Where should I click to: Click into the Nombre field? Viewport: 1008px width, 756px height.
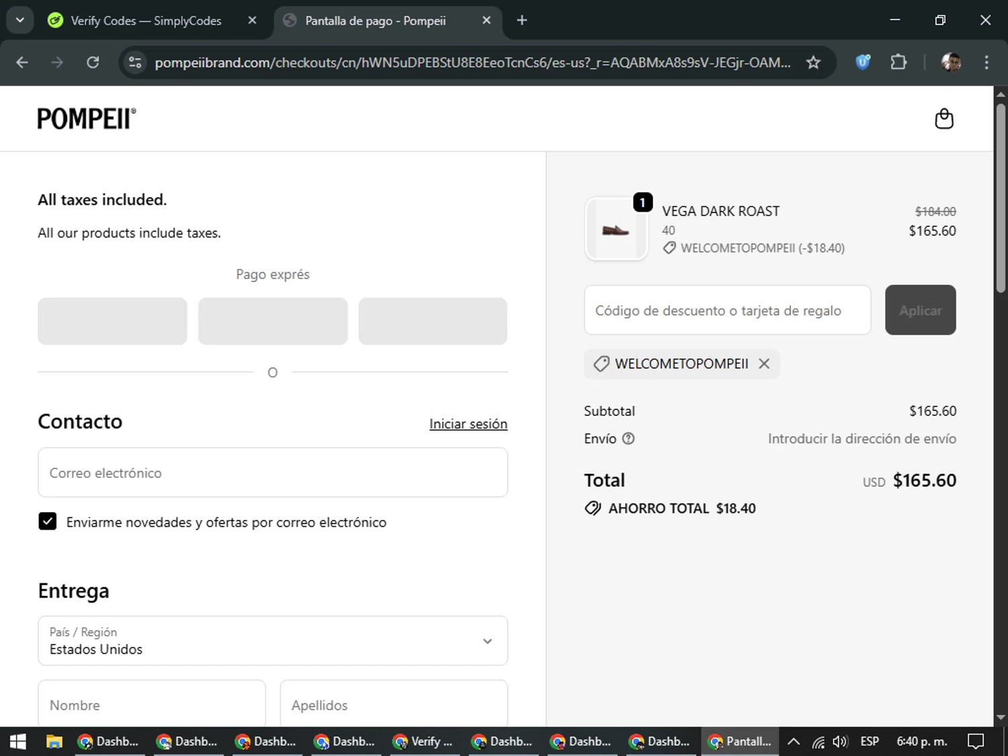[x=152, y=704]
